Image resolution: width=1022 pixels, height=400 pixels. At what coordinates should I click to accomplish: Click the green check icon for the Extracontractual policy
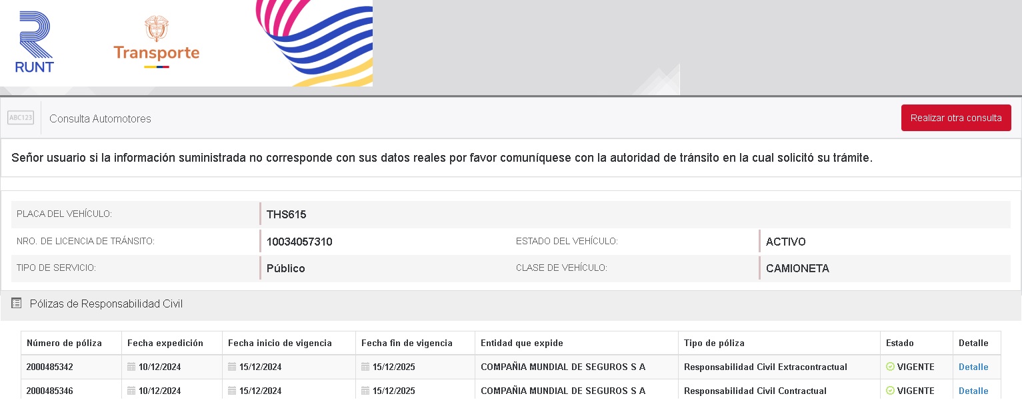(890, 367)
